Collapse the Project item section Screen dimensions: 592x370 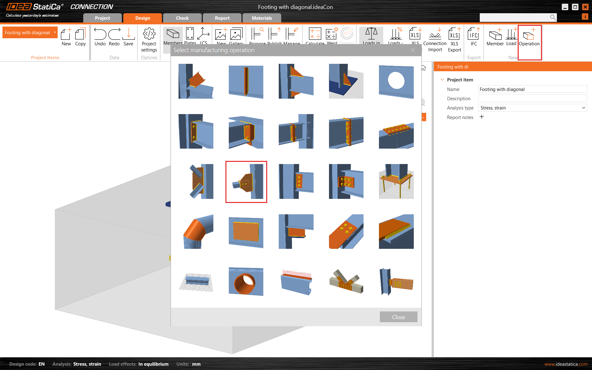pyautogui.click(x=442, y=80)
